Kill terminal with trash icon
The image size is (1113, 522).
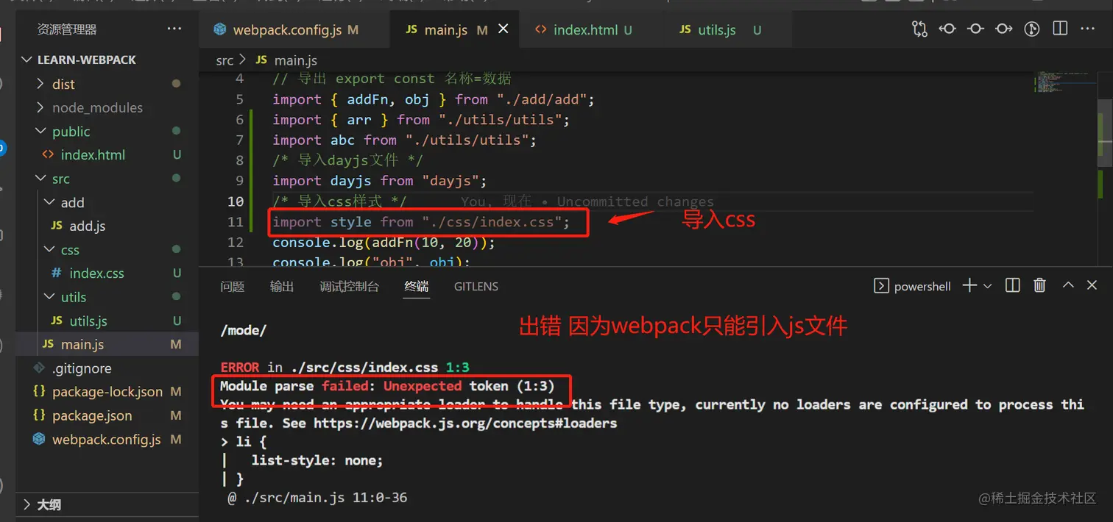(1039, 285)
